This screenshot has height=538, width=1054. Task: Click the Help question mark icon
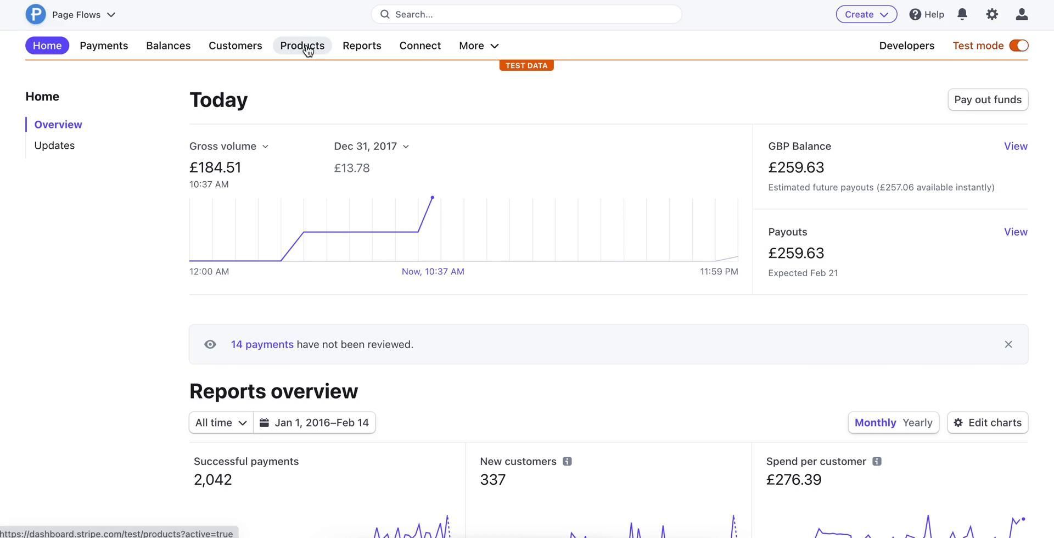(915, 15)
